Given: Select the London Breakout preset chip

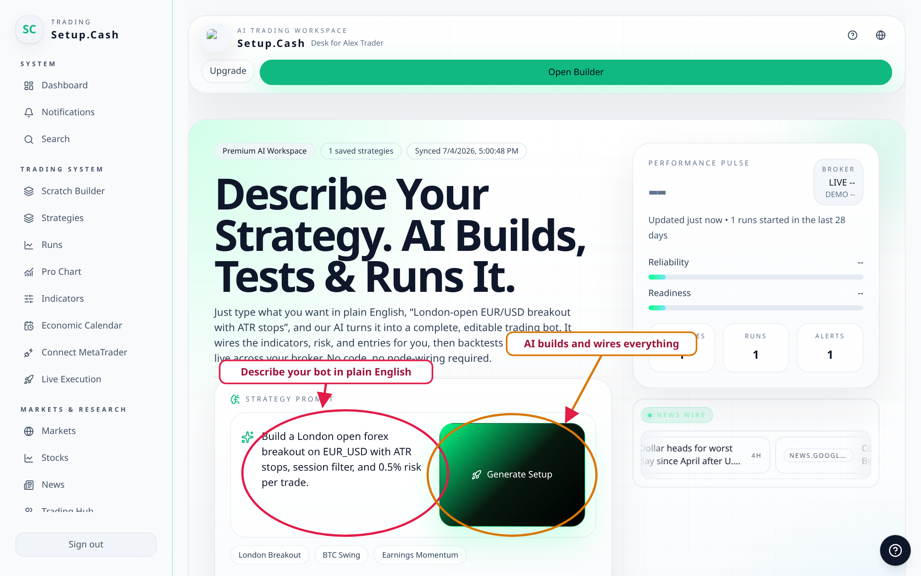Looking at the screenshot, I should coord(269,555).
